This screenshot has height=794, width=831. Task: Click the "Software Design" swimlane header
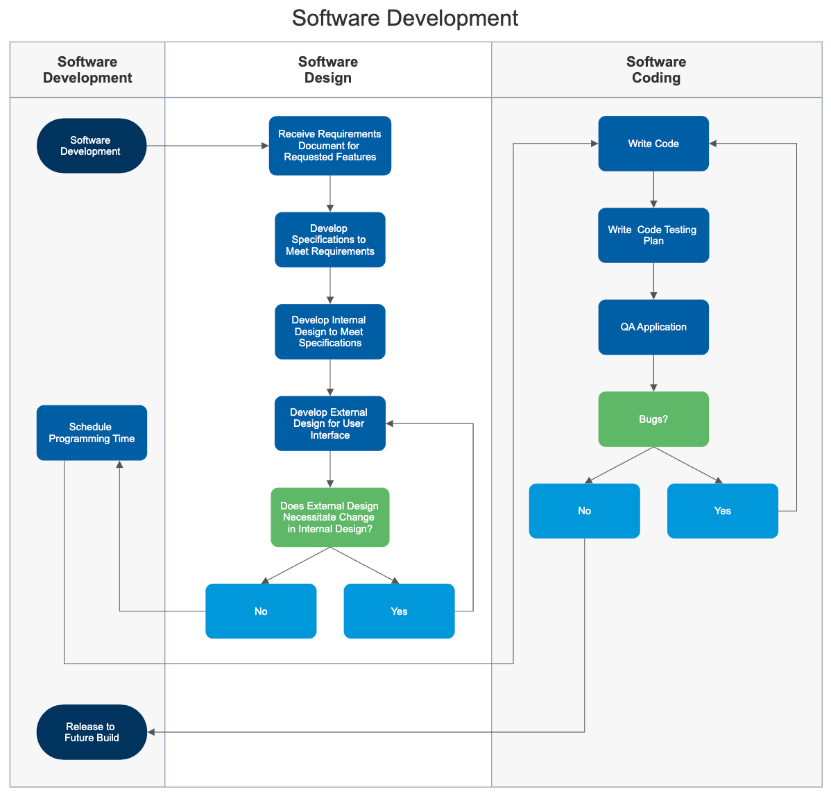328,69
